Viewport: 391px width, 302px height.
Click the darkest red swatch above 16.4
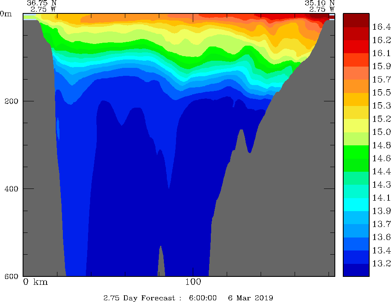point(356,20)
